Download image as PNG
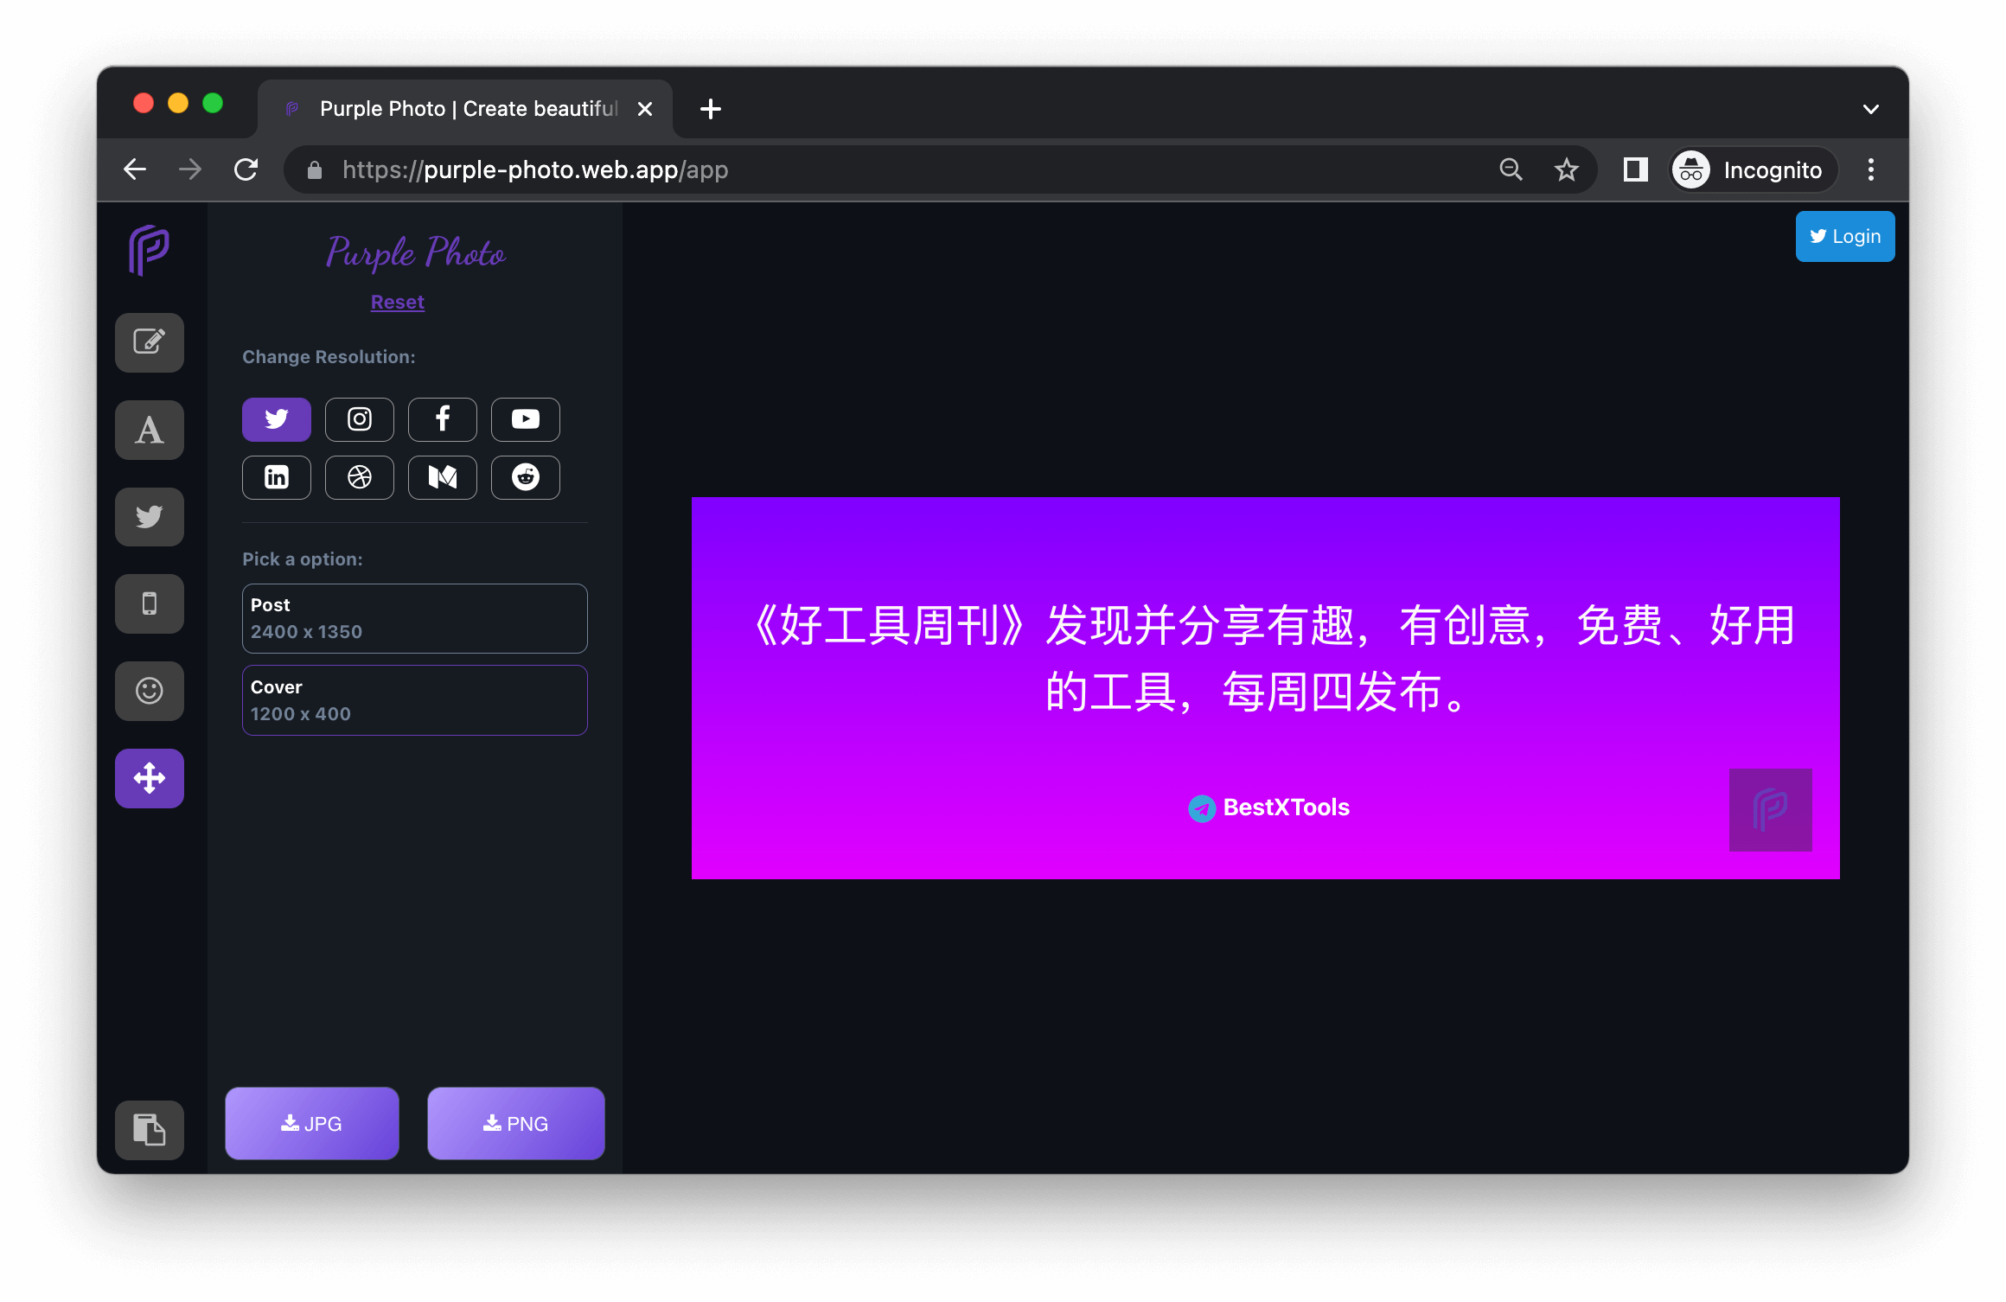Image resolution: width=2006 pixels, height=1302 pixels. pos(514,1122)
